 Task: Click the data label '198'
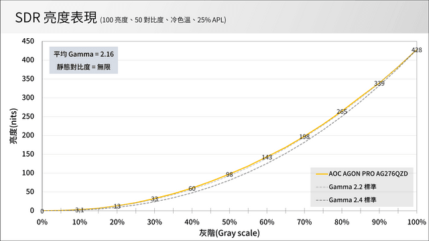(304, 137)
